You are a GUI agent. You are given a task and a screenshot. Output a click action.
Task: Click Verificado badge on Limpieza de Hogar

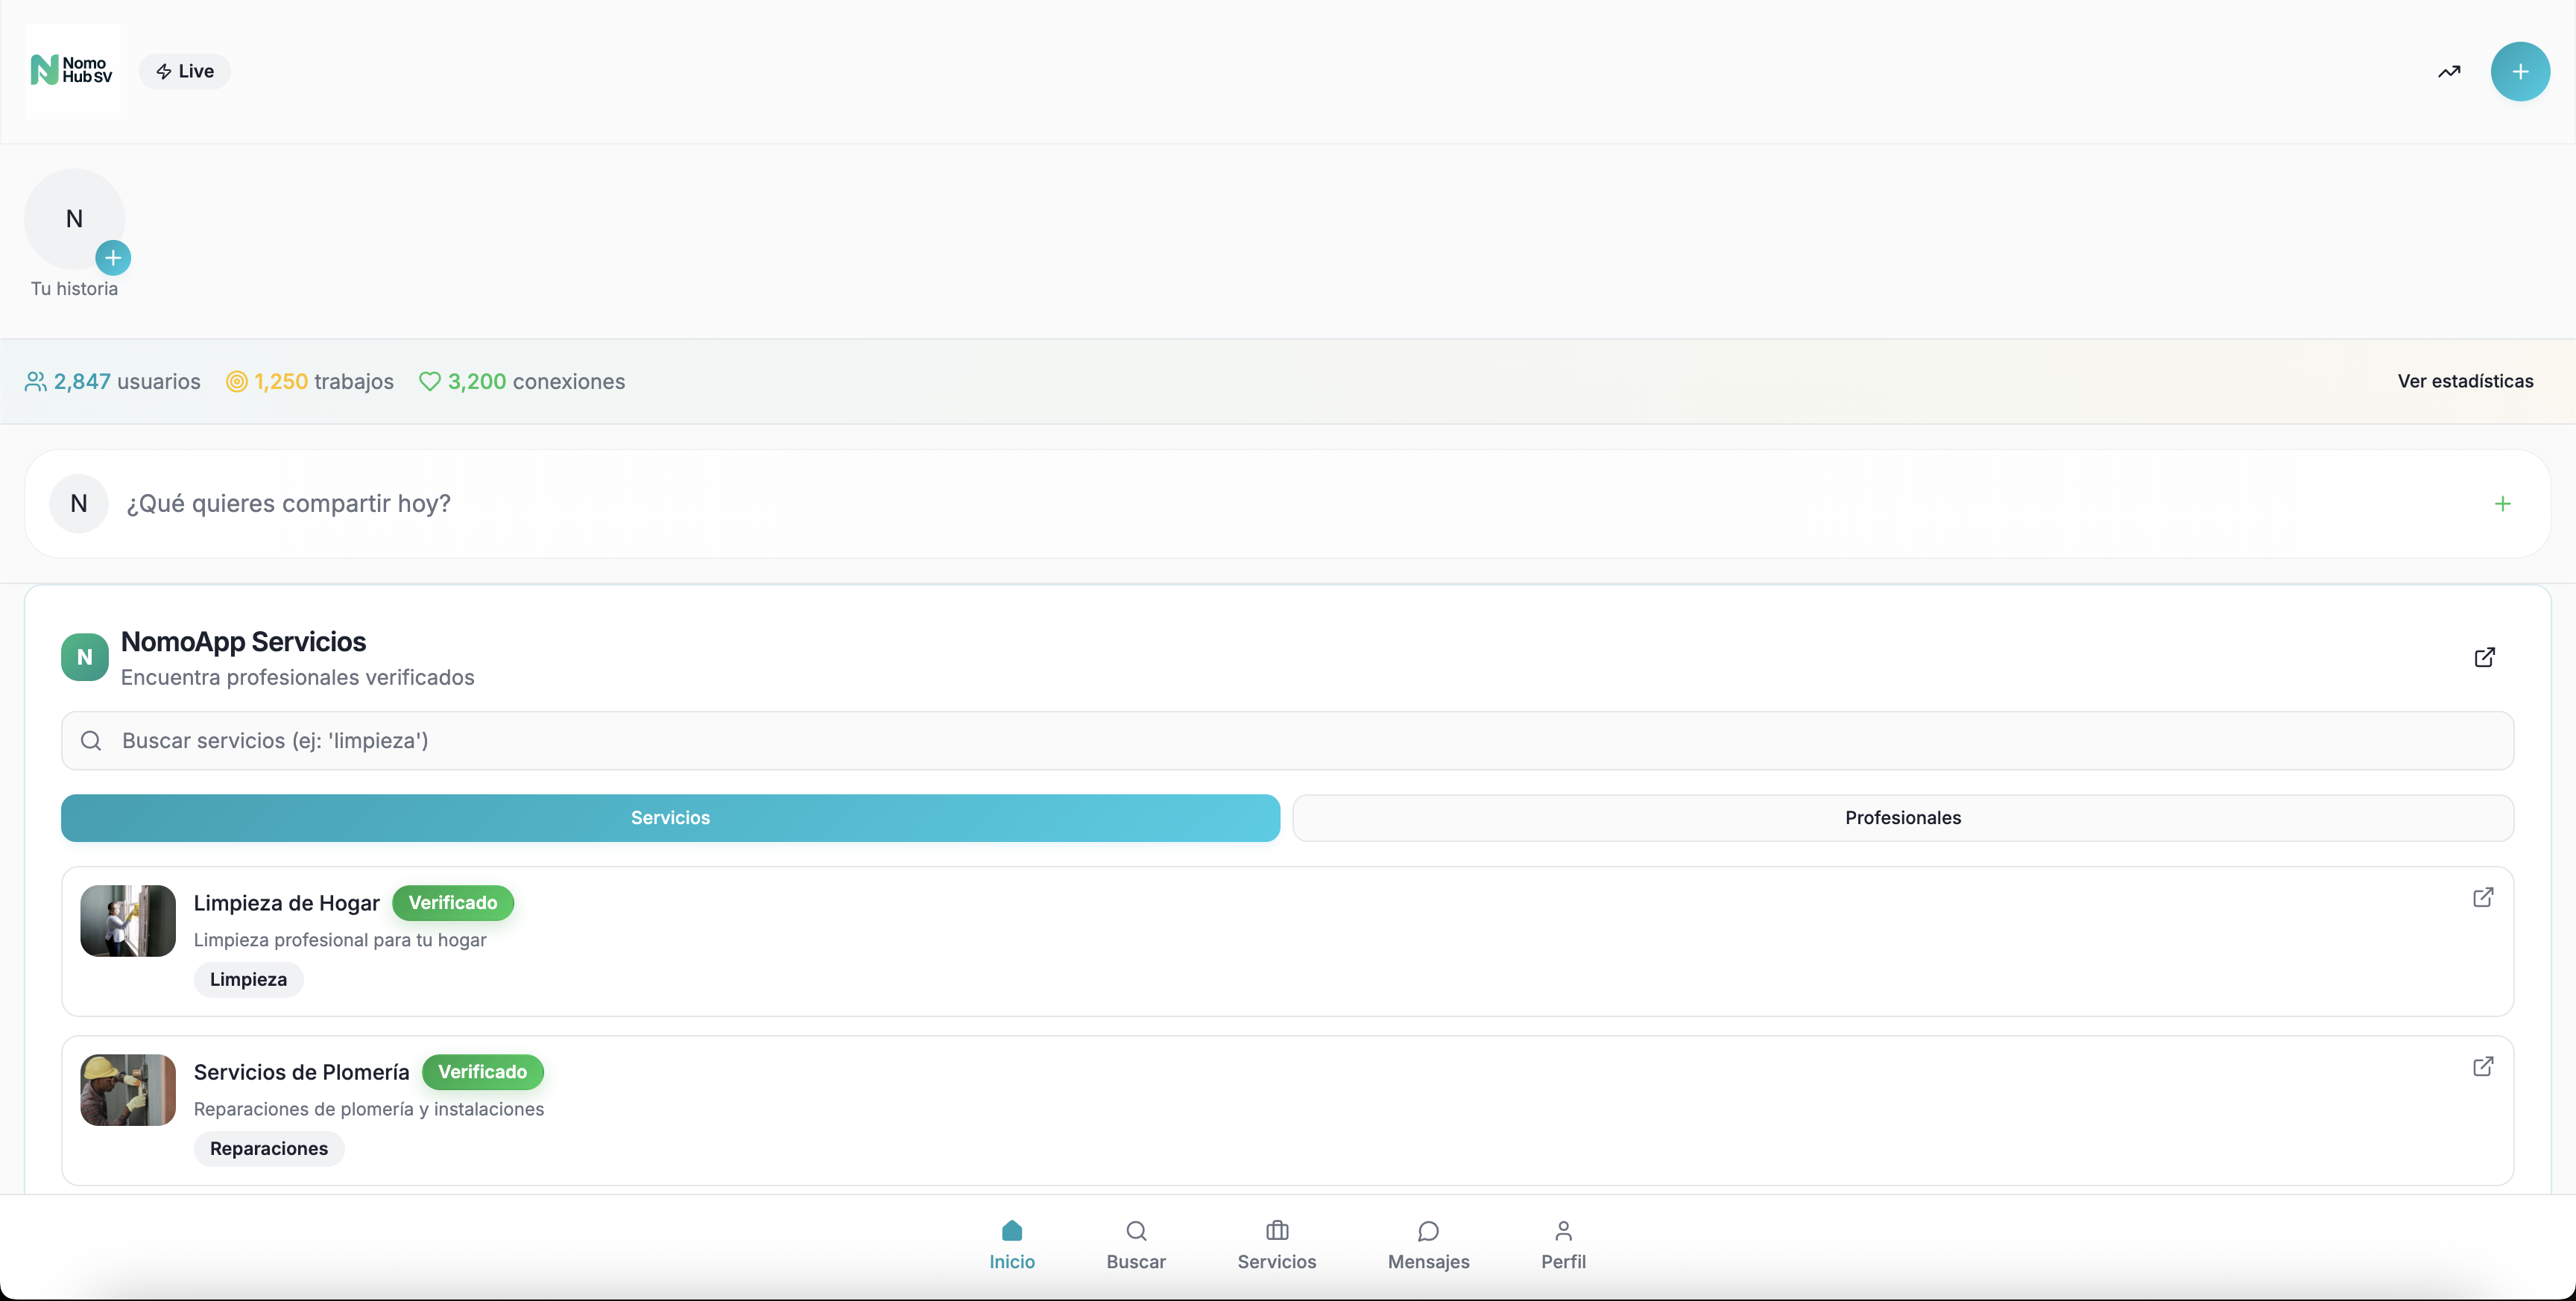coord(453,903)
